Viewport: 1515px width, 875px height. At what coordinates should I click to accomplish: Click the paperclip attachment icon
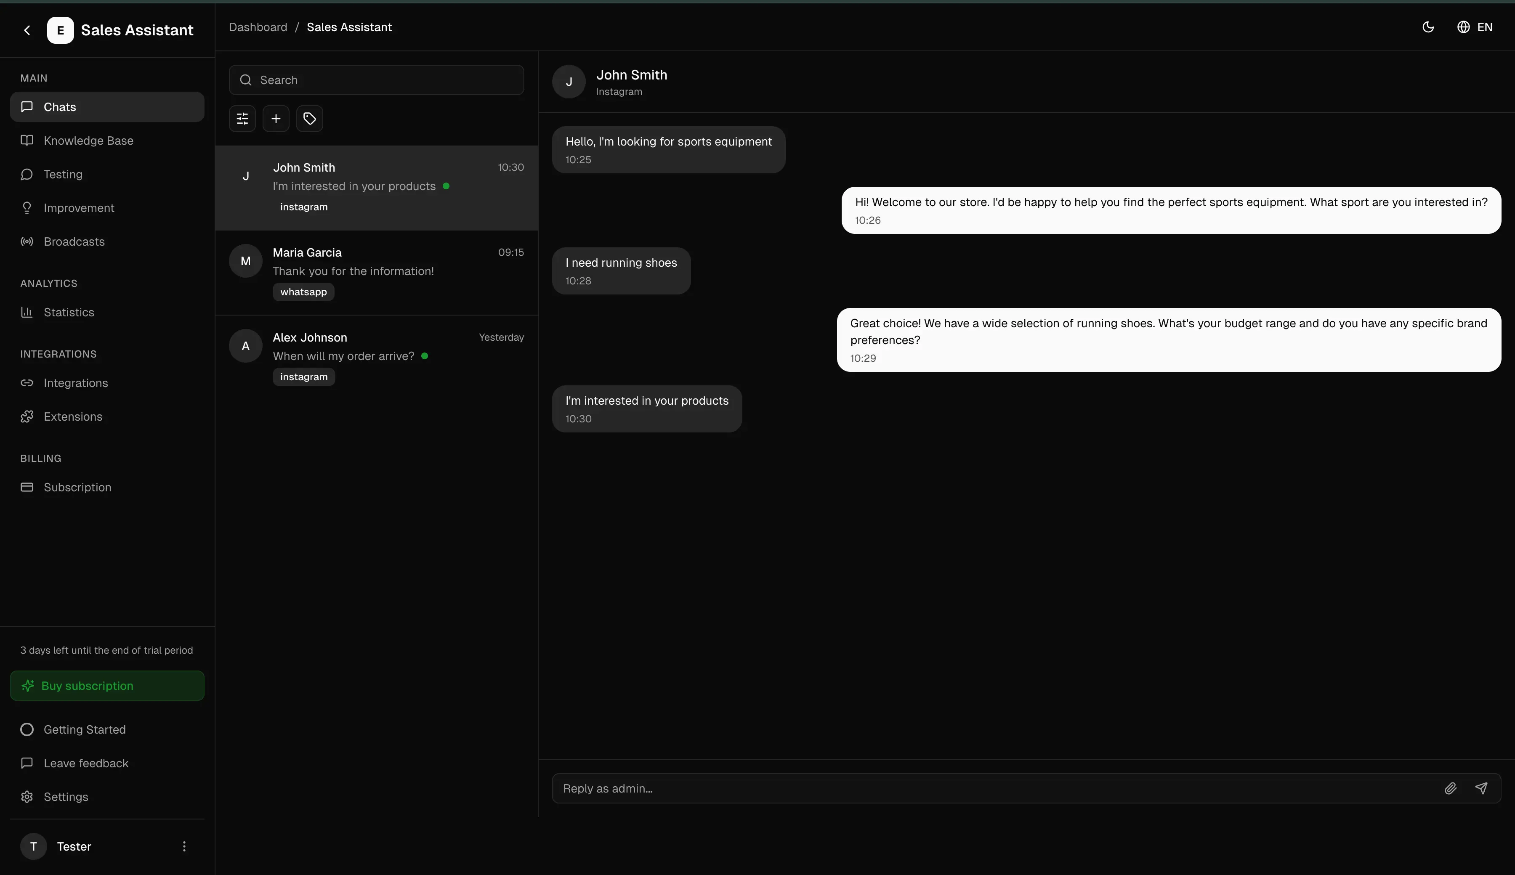coord(1450,788)
